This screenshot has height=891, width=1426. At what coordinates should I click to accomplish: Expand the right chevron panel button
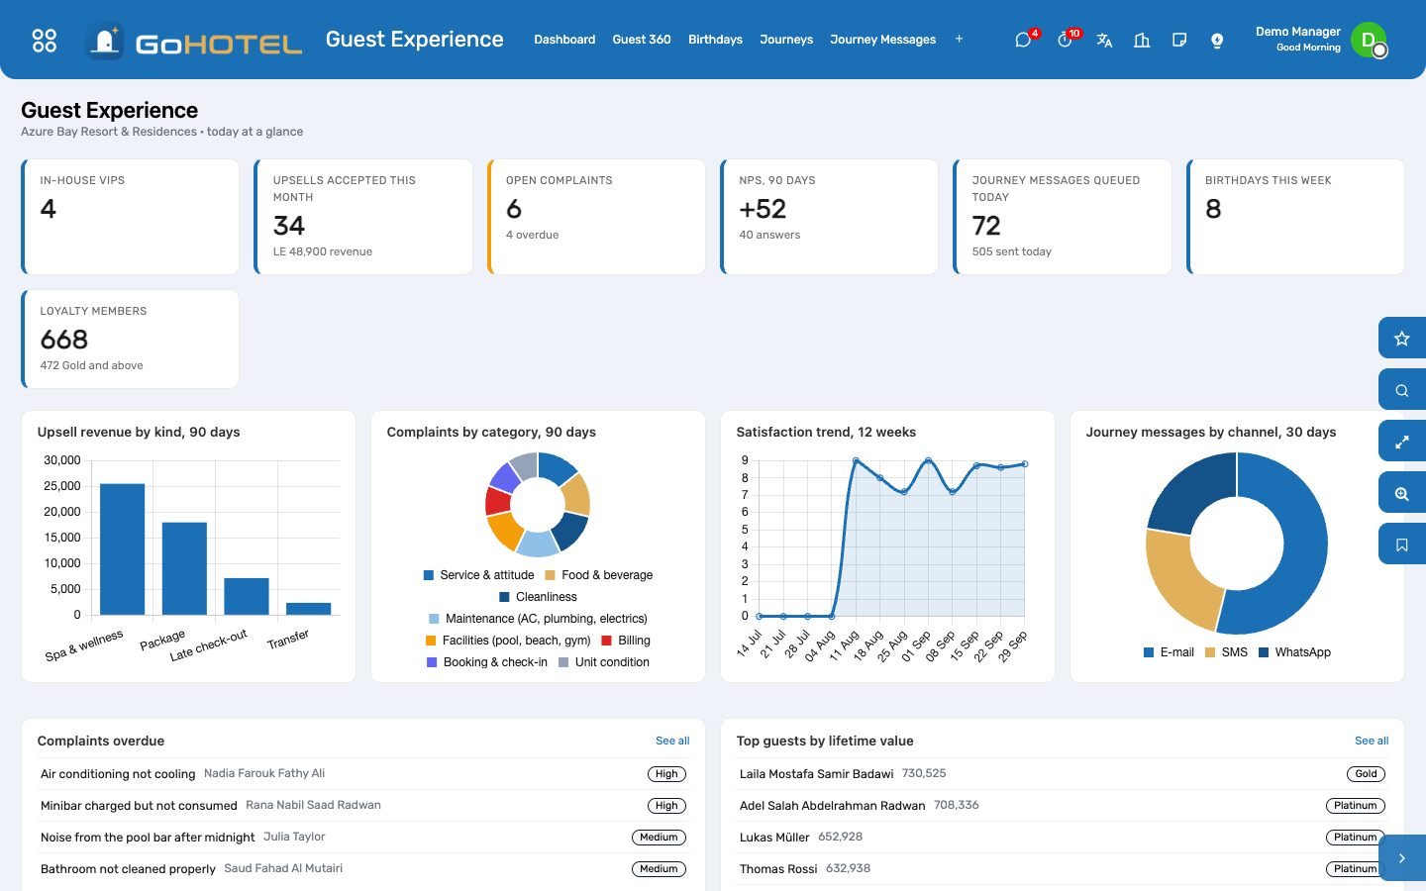click(x=1402, y=858)
